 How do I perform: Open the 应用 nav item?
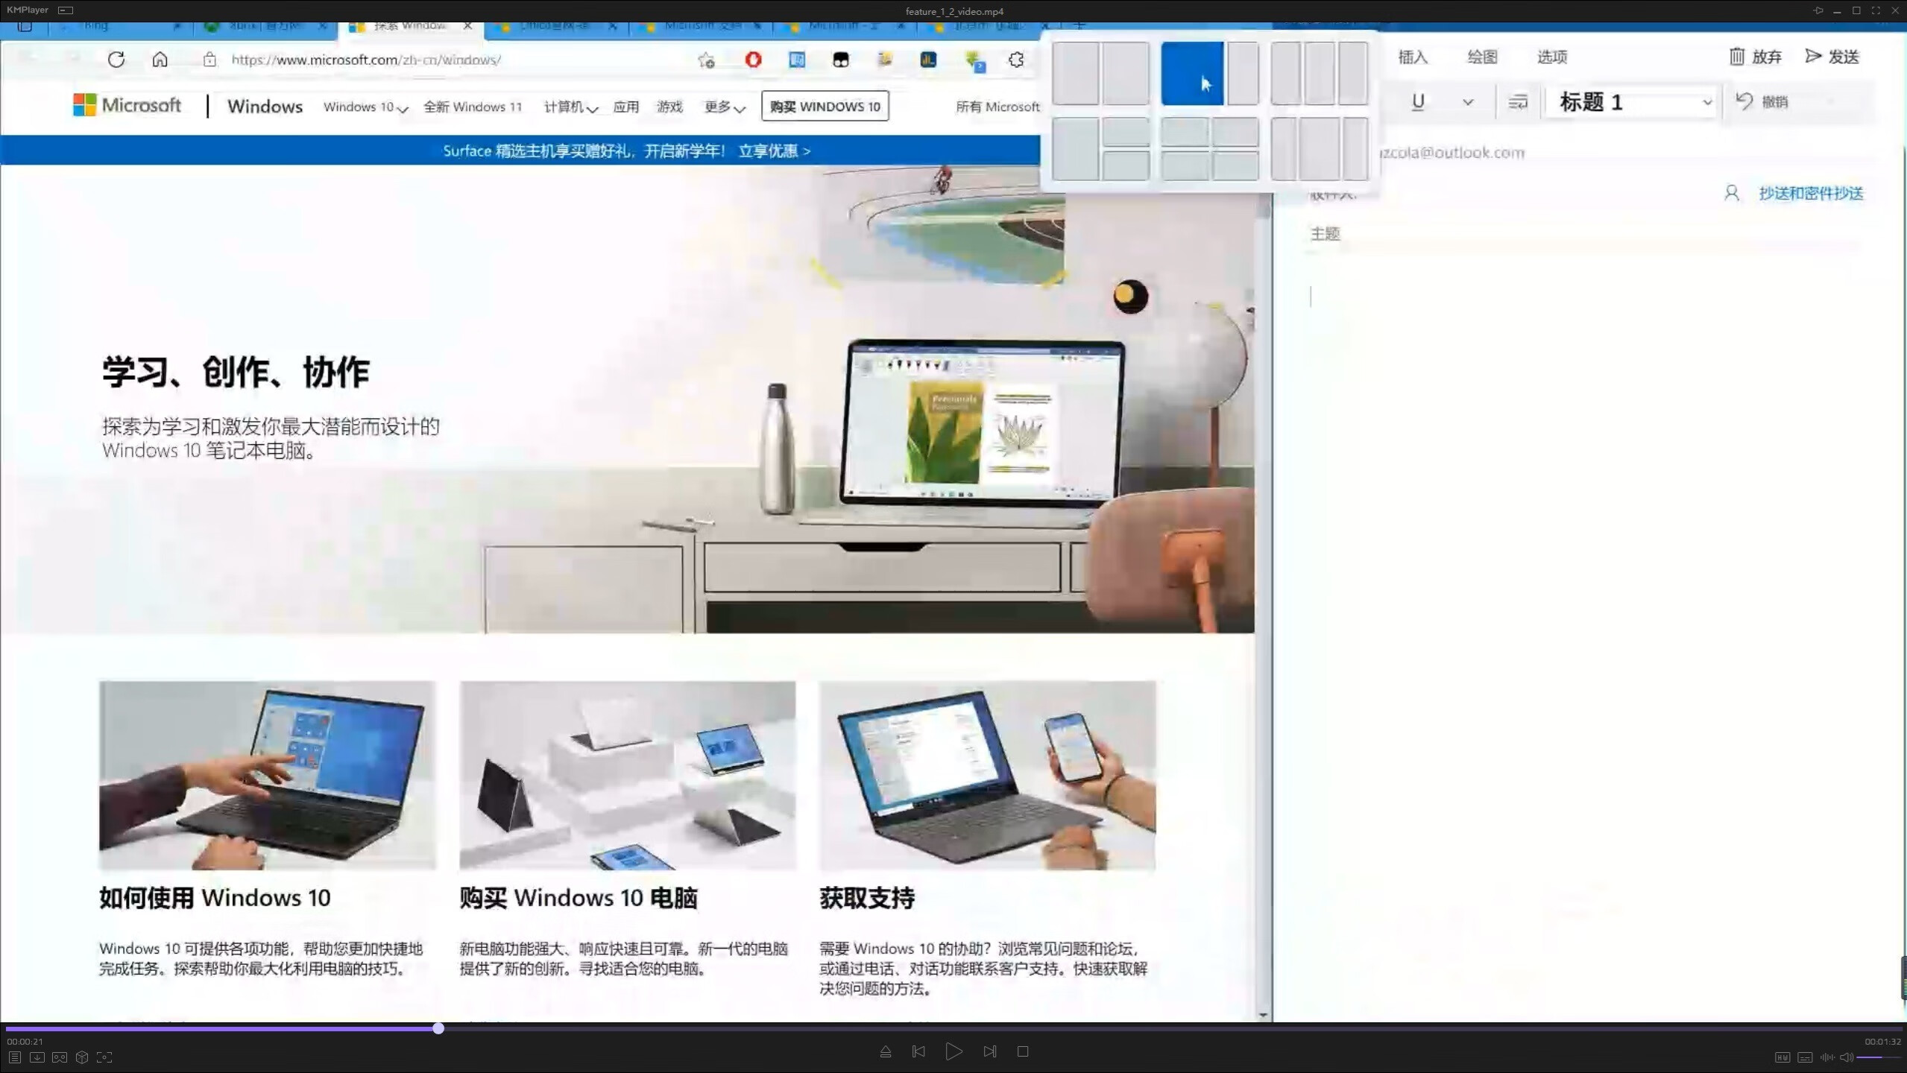(x=626, y=107)
